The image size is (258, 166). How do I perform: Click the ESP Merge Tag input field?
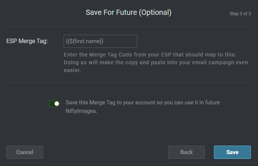click(x=100, y=41)
